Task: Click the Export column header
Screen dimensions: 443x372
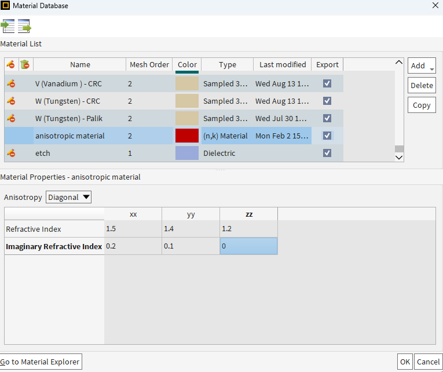Action: click(327, 64)
